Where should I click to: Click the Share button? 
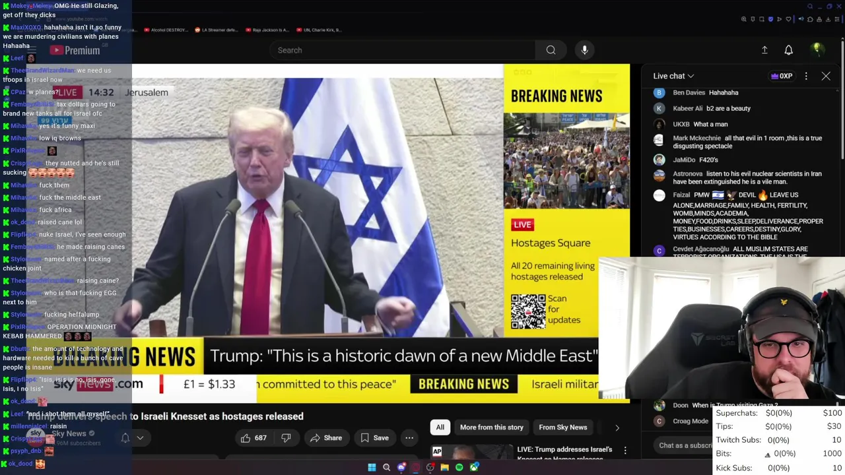[x=326, y=438]
